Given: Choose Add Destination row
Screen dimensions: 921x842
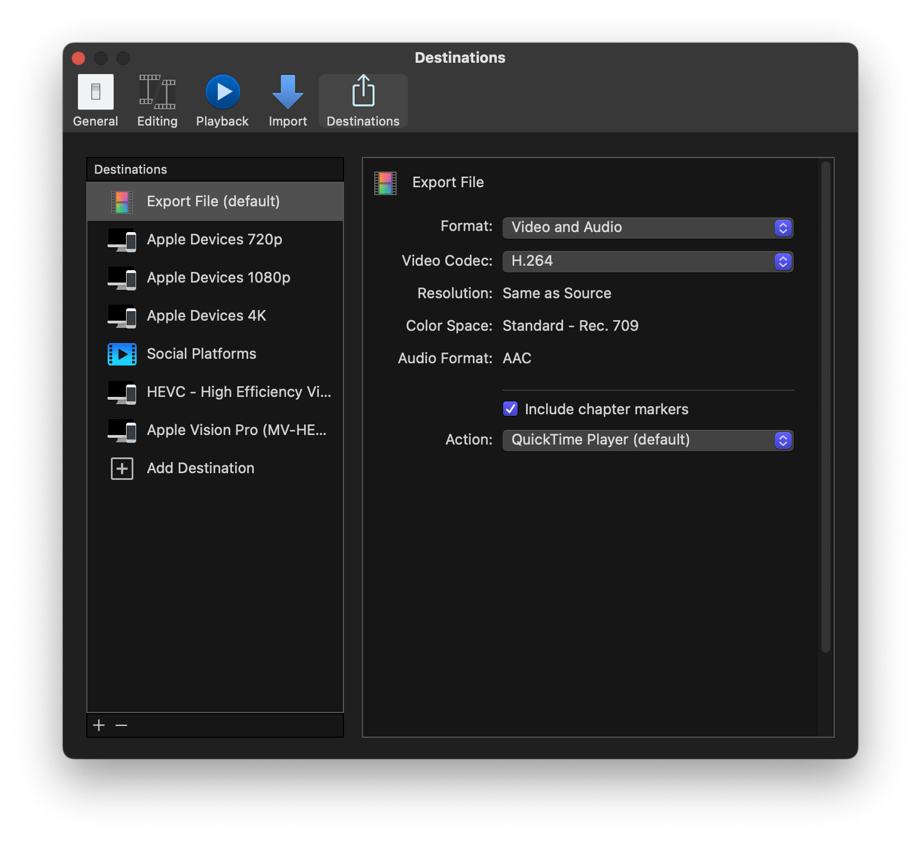Looking at the screenshot, I should [x=215, y=469].
